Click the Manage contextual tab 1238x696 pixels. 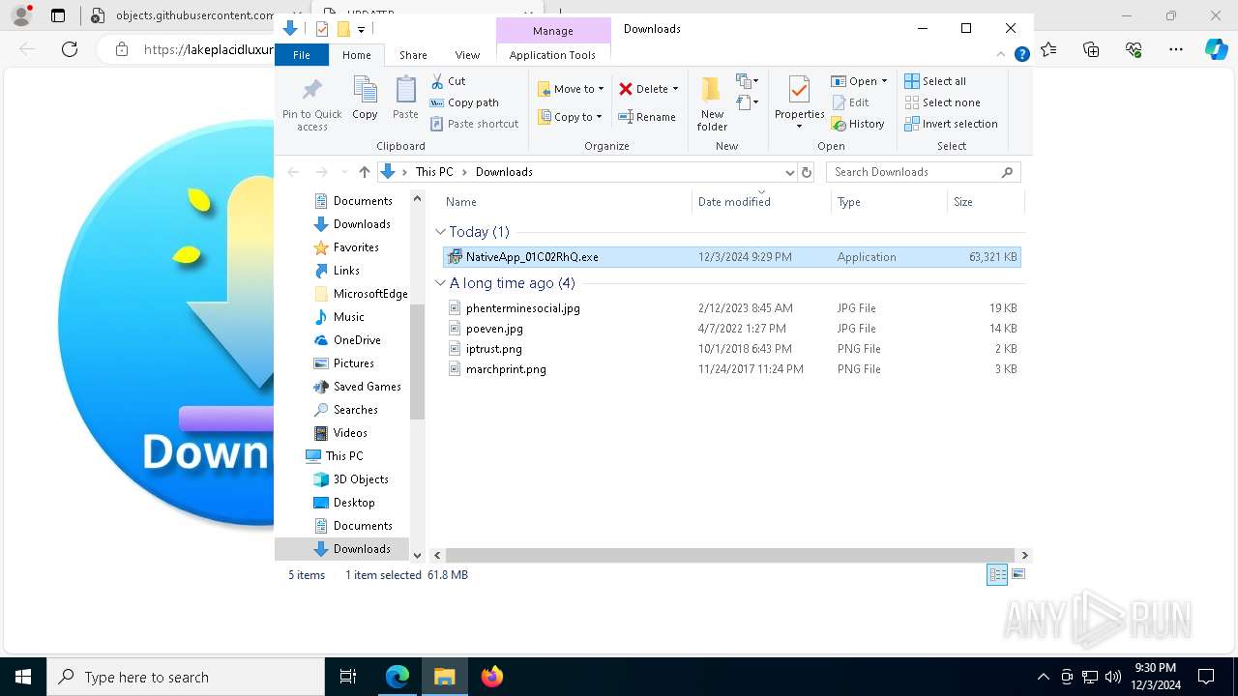[x=553, y=31]
